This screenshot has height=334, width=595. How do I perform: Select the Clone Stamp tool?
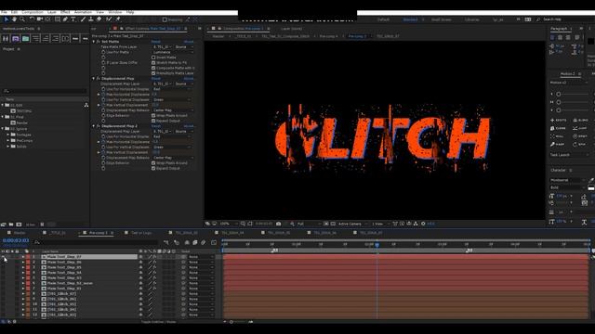pyautogui.click(x=91, y=19)
